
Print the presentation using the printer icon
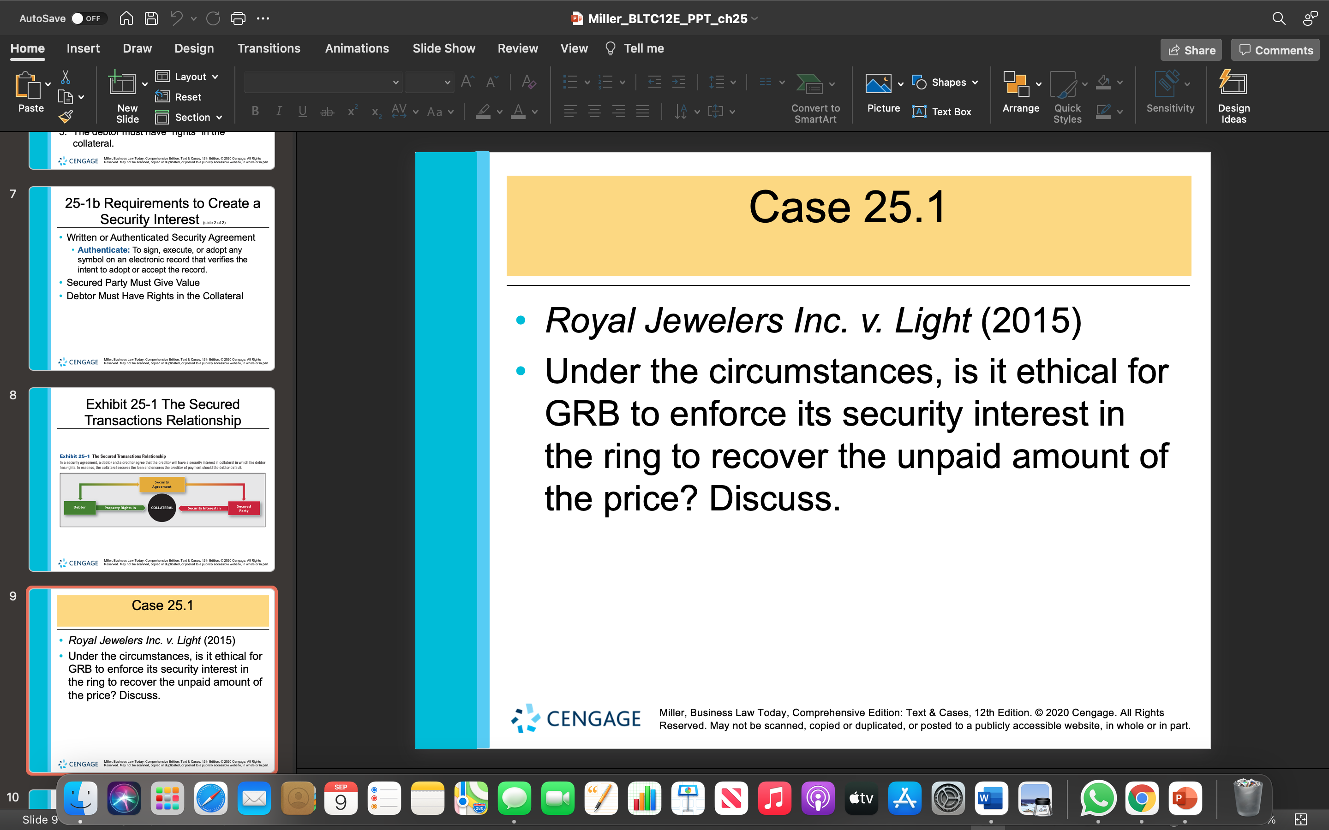click(x=238, y=18)
